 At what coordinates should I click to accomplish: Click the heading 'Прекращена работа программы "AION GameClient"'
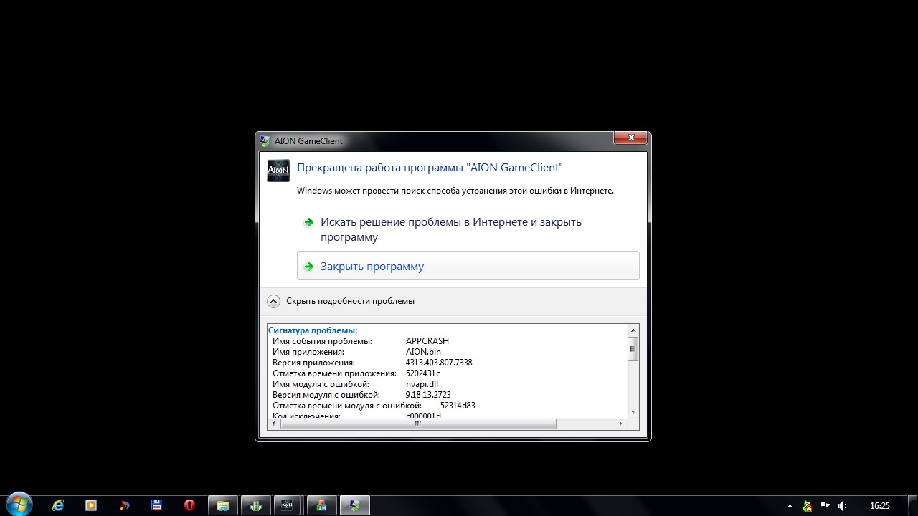coord(430,168)
